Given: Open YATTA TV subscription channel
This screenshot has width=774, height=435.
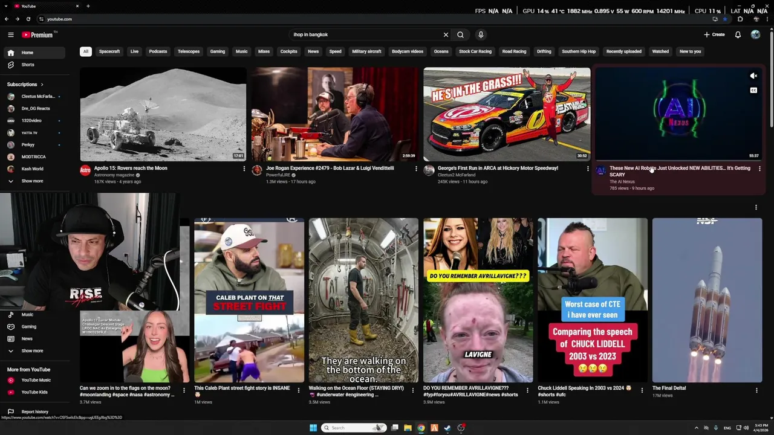Looking at the screenshot, I should (33, 133).
